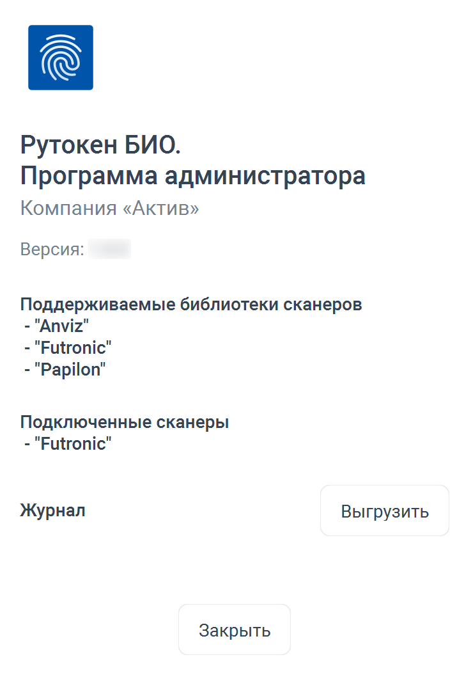473x673 pixels.
Task: Click "Futronic" under the Подключенные сканеры heading
Action: (x=68, y=444)
